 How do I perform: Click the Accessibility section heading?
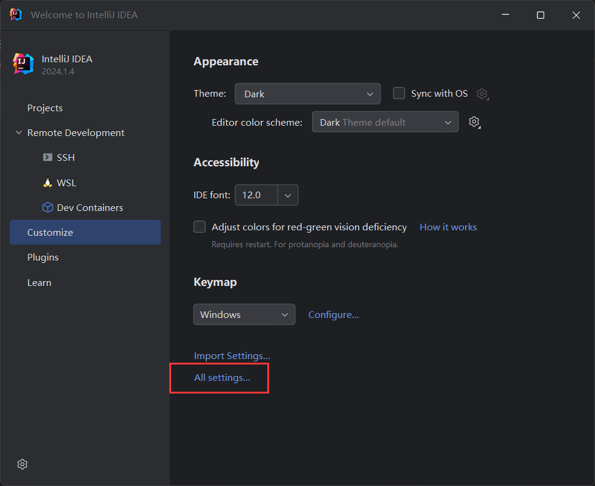pyautogui.click(x=226, y=163)
